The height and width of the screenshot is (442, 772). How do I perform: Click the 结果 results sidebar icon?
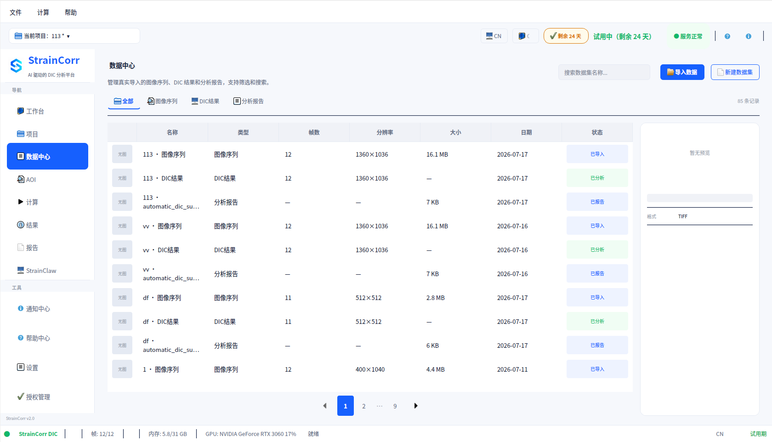[x=20, y=225]
